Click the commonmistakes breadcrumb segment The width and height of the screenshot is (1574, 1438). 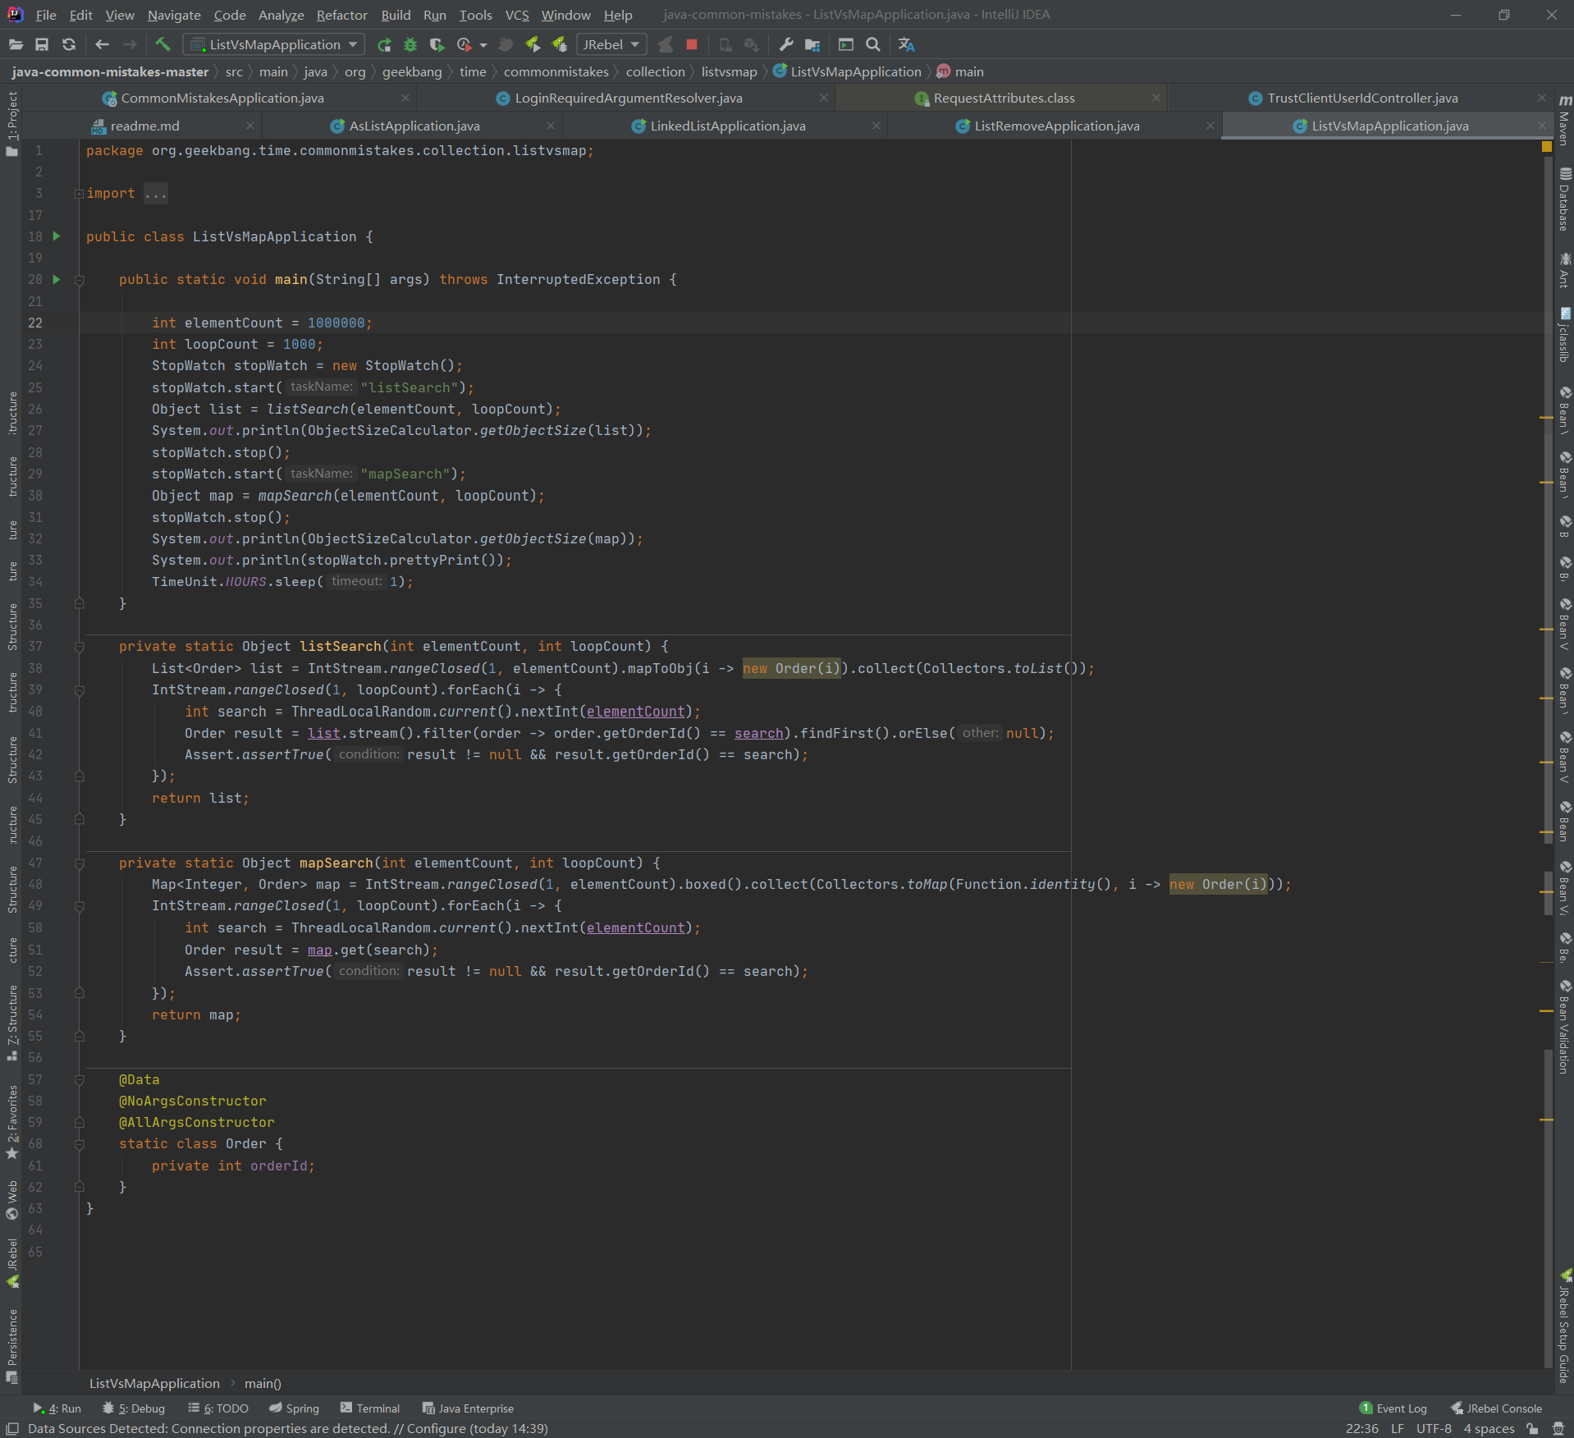coord(556,72)
